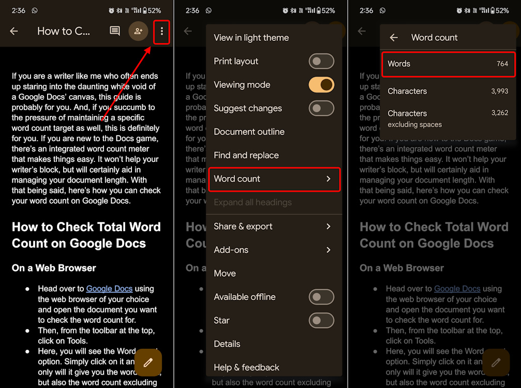Disable Viewing mode
Screen dimensions: 521x388
(x=321, y=85)
